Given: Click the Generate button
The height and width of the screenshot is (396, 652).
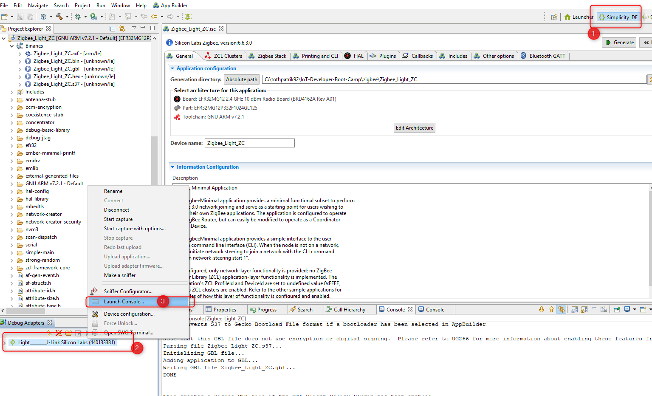Looking at the screenshot, I should pyautogui.click(x=619, y=42).
